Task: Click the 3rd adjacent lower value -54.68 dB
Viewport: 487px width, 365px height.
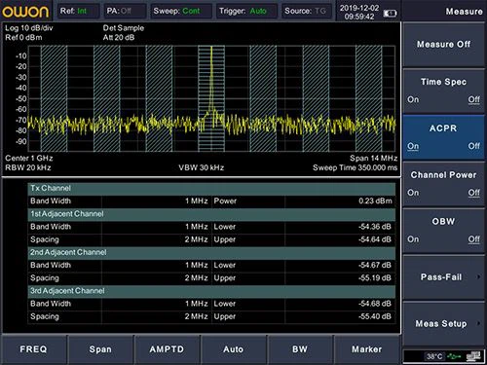Action: tap(375, 304)
